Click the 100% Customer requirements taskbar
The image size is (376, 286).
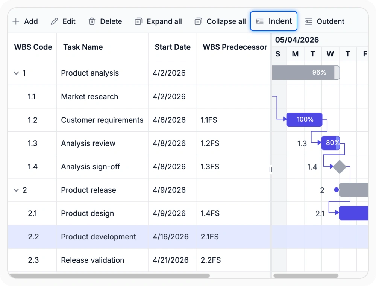304,120
